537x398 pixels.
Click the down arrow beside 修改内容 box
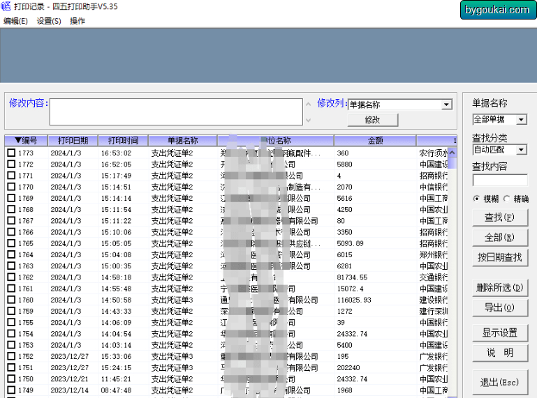point(308,120)
